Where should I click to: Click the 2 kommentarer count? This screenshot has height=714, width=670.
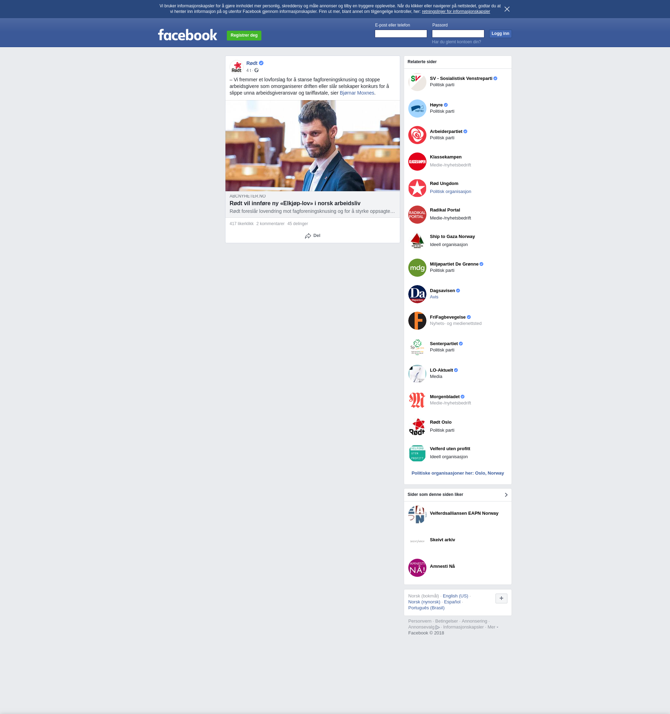point(270,224)
